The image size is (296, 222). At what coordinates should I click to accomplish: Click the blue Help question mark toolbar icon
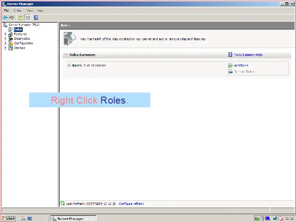(x=36, y=18)
